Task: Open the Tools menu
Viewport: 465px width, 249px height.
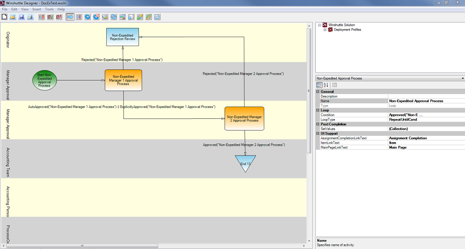Action: point(49,9)
